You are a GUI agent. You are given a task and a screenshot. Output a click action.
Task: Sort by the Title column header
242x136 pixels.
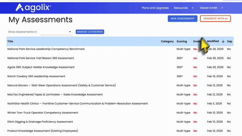coord(10,41)
